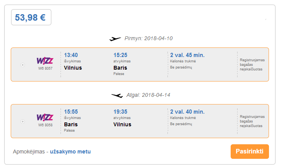282x168 pixels.
Task: Click the 15:25 arrival time at Baris
Action: (120, 55)
